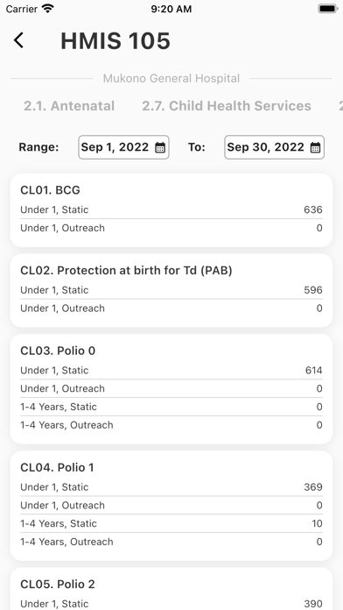
Task: Switch to the 2.1. Antenatal tab
Action: 69,106
